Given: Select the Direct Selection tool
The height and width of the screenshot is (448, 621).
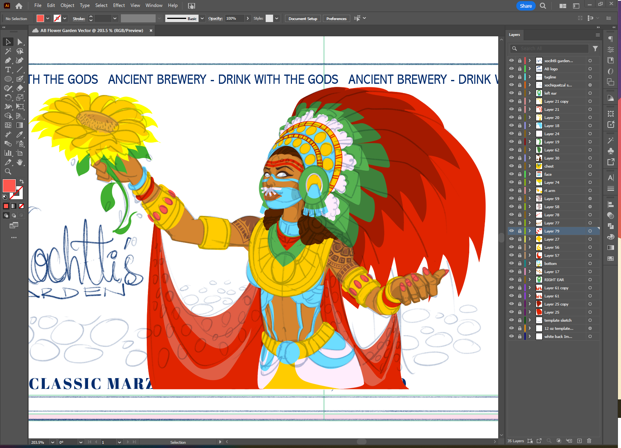Looking at the screenshot, I should coord(20,42).
